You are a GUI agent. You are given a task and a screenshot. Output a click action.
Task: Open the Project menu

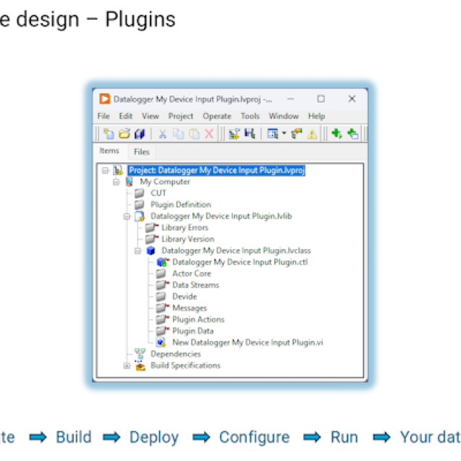(180, 116)
